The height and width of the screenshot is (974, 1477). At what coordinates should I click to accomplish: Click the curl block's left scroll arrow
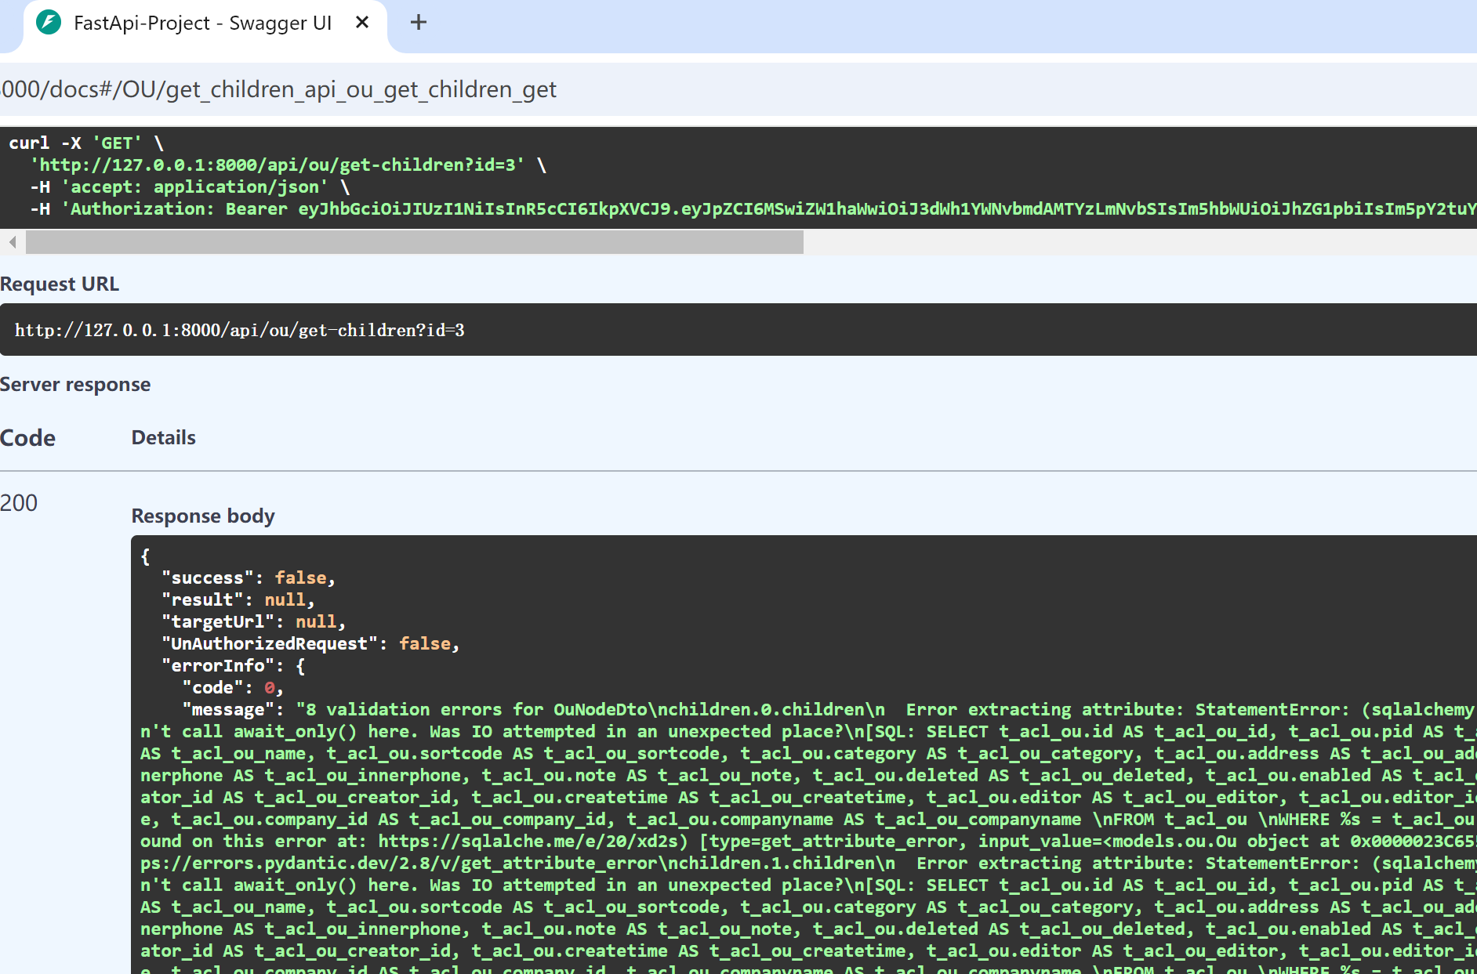13,242
